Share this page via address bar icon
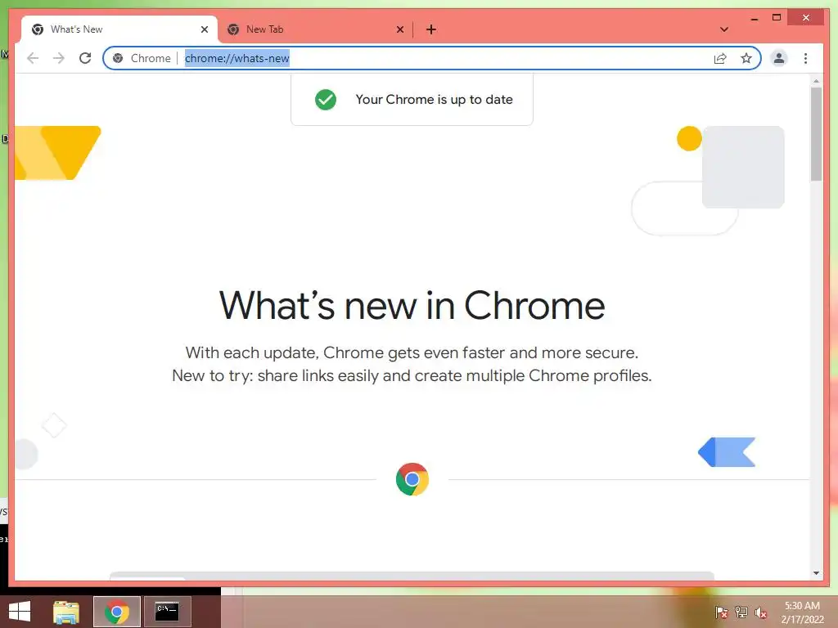This screenshot has height=628, width=838. pyautogui.click(x=720, y=58)
